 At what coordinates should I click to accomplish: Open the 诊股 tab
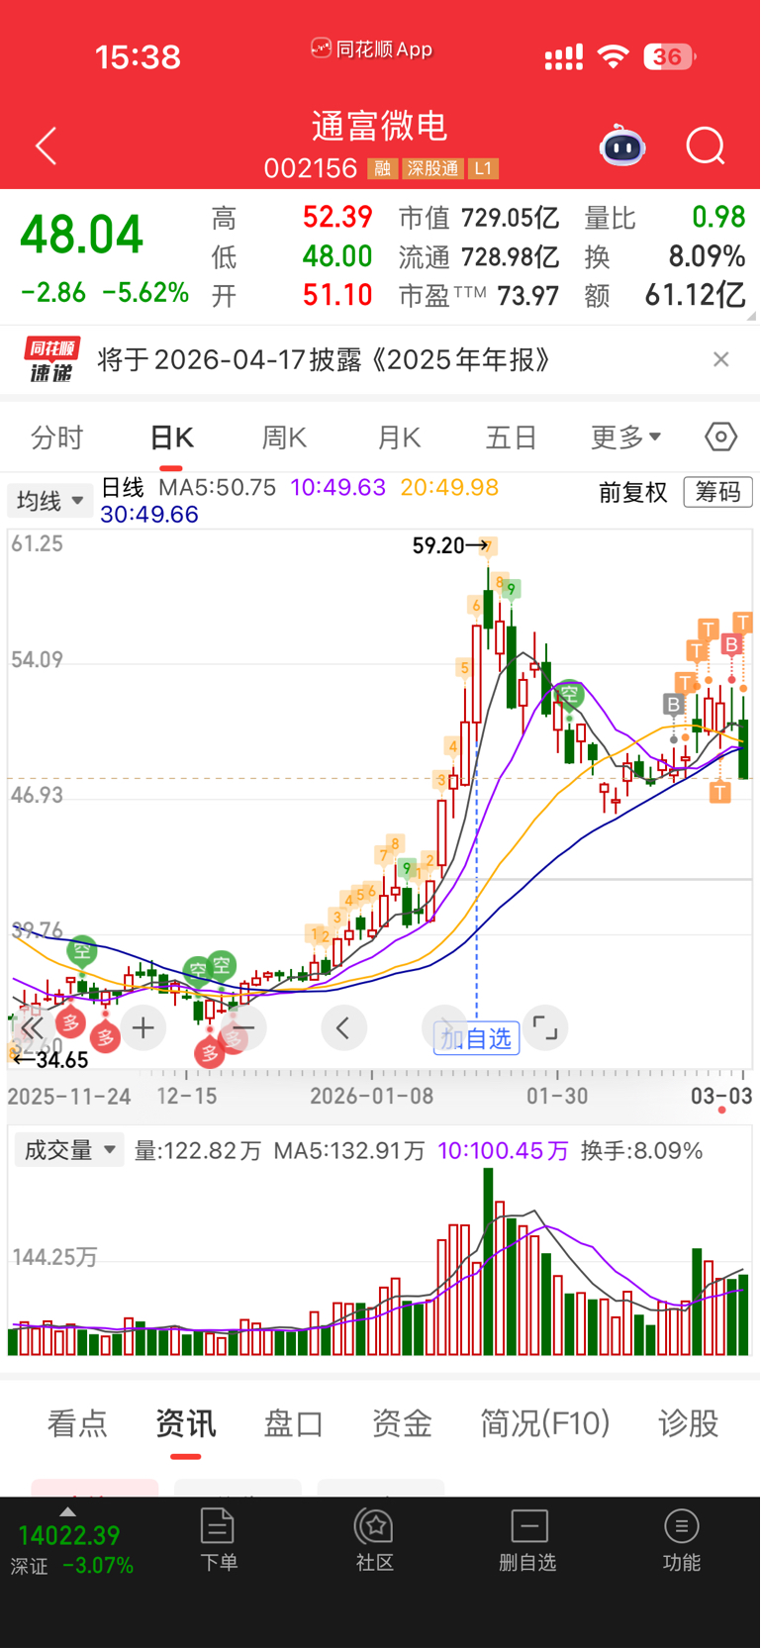pos(689,1423)
